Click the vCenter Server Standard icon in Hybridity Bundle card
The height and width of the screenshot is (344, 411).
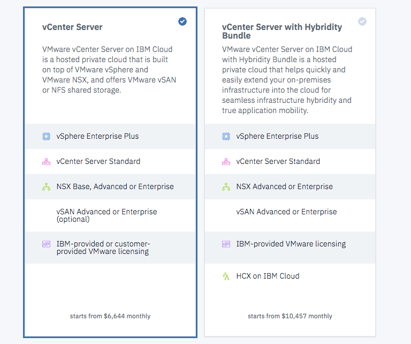click(x=226, y=161)
